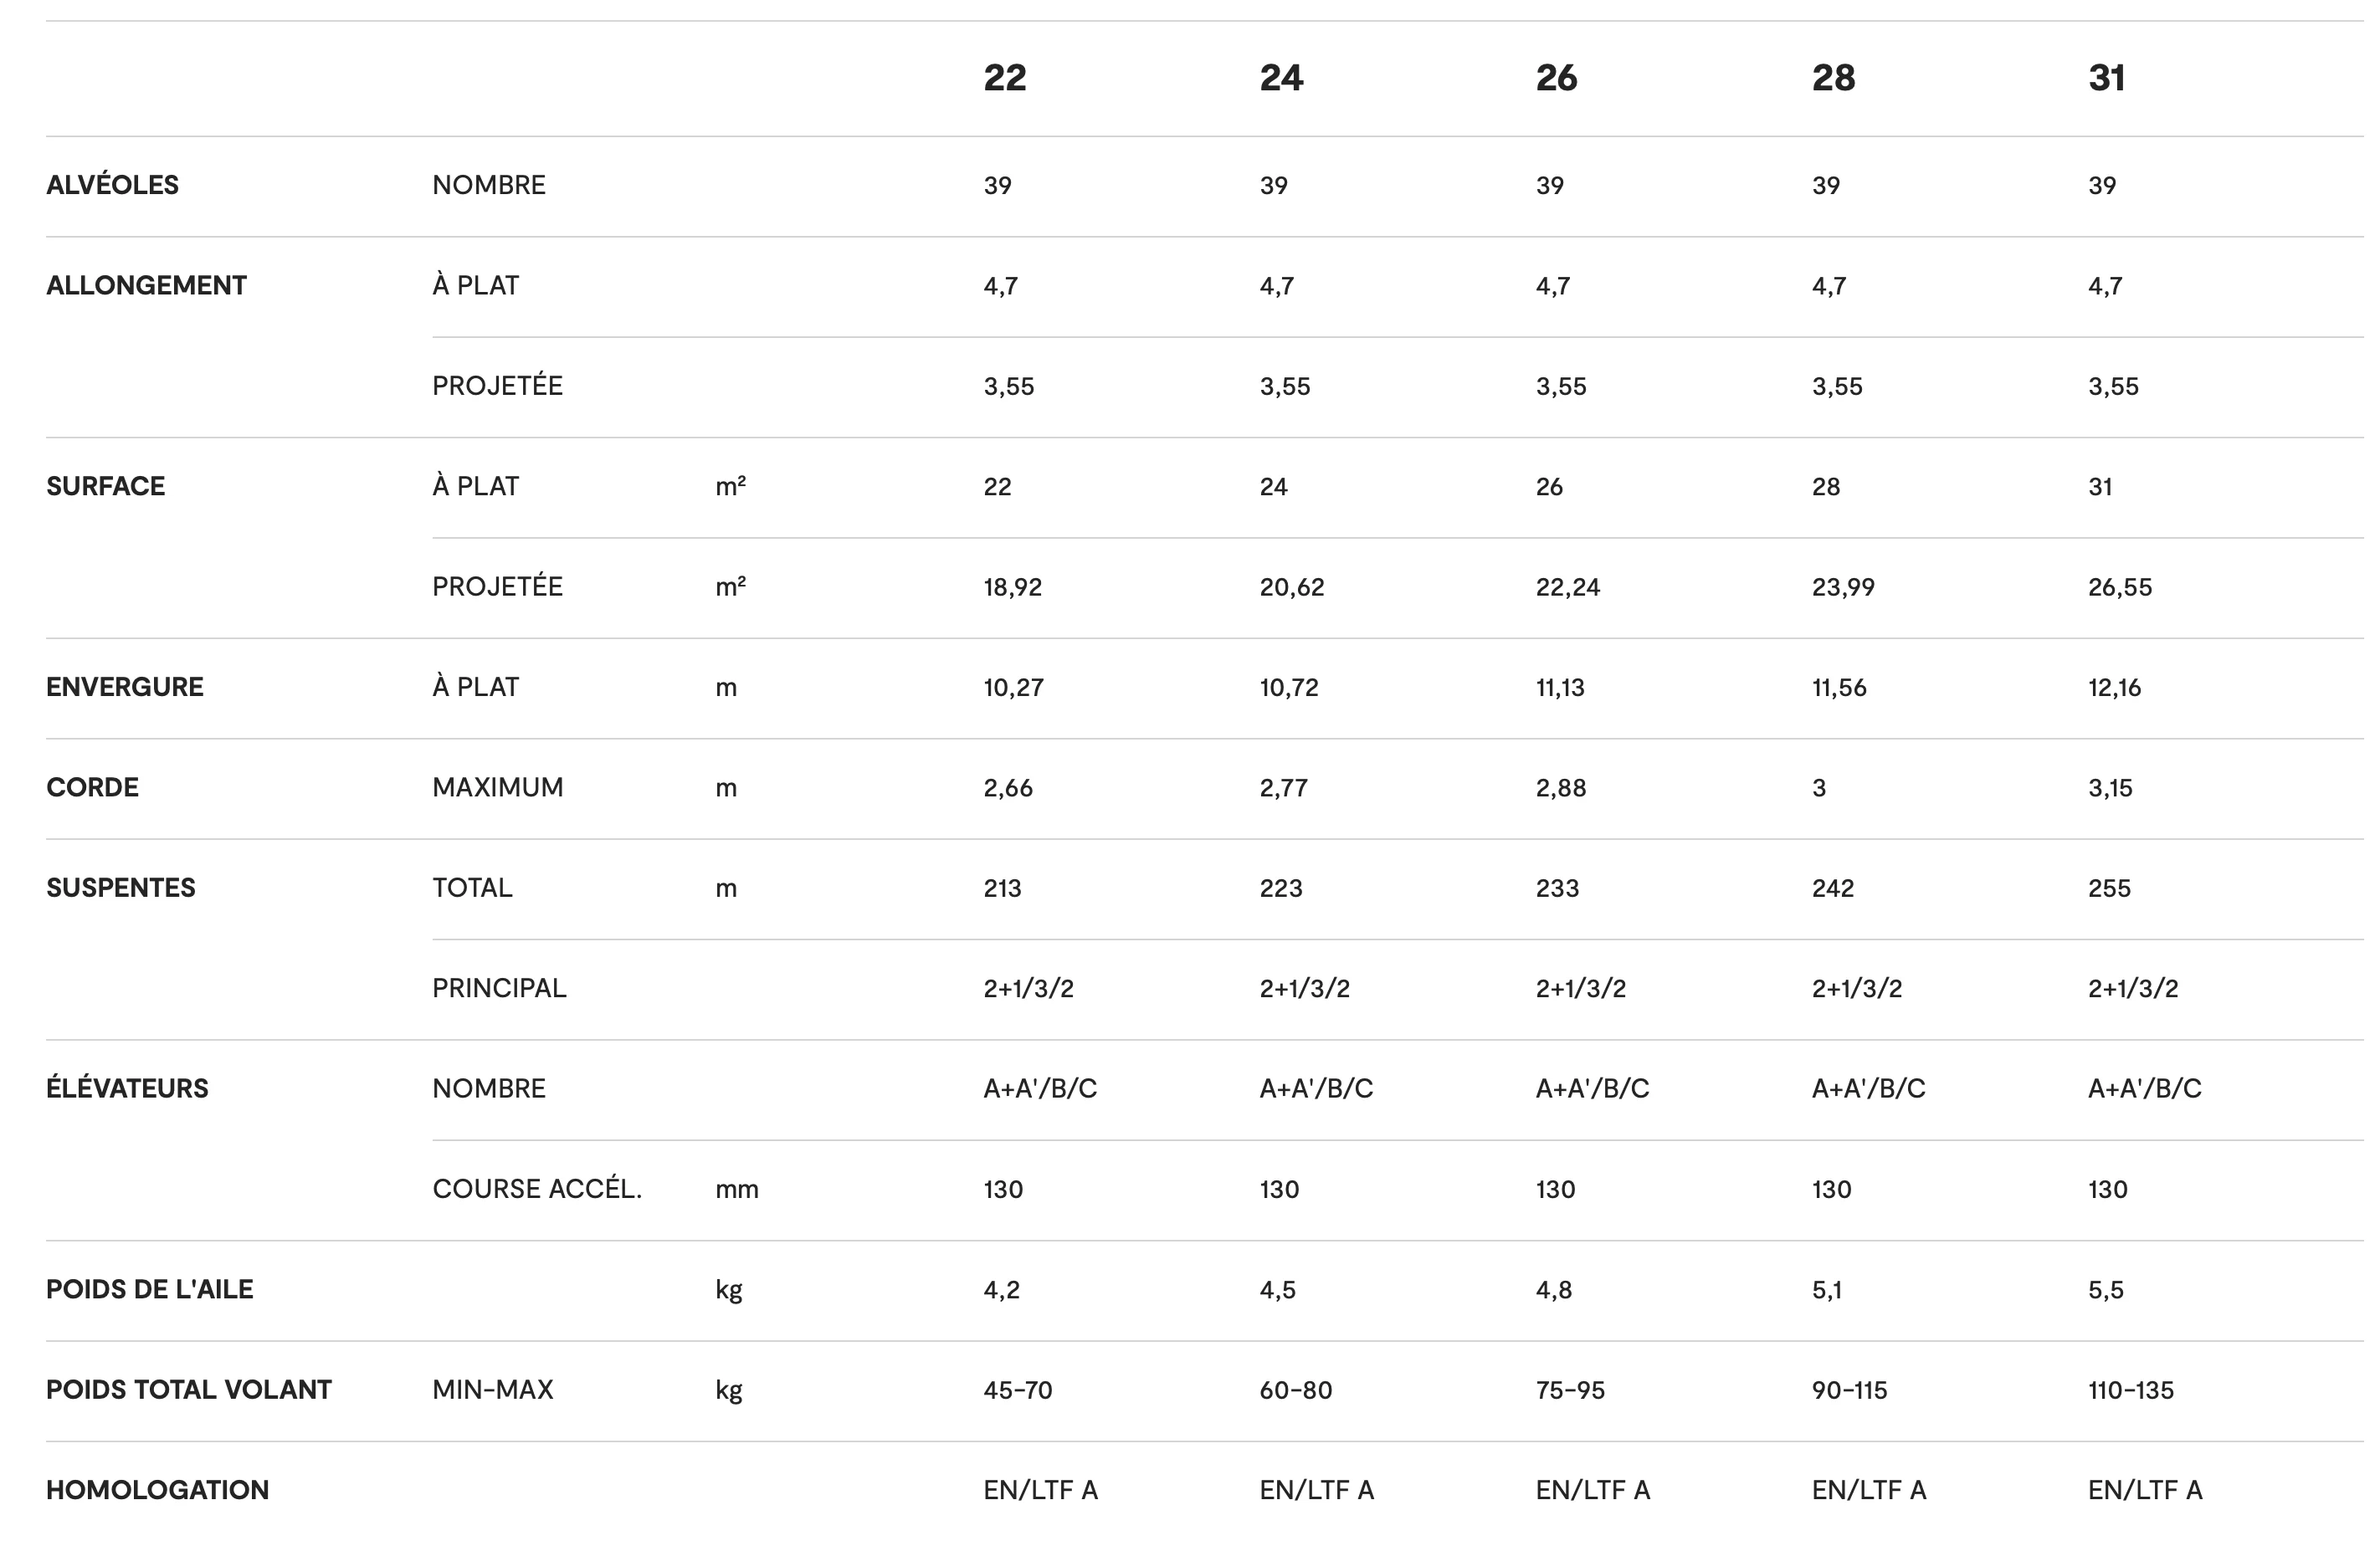Select the POIDS TOTAL VOLANT label

189,1390
